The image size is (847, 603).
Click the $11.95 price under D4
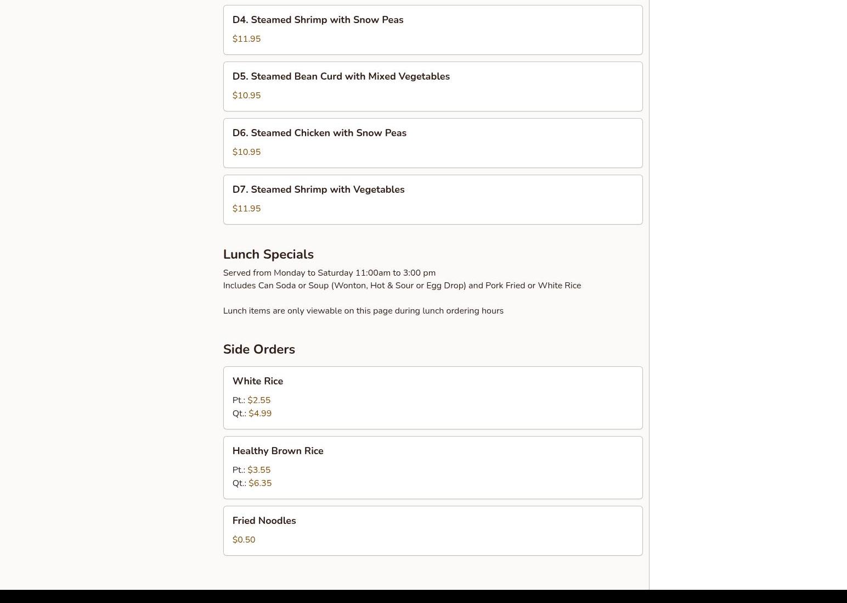(246, 39)
